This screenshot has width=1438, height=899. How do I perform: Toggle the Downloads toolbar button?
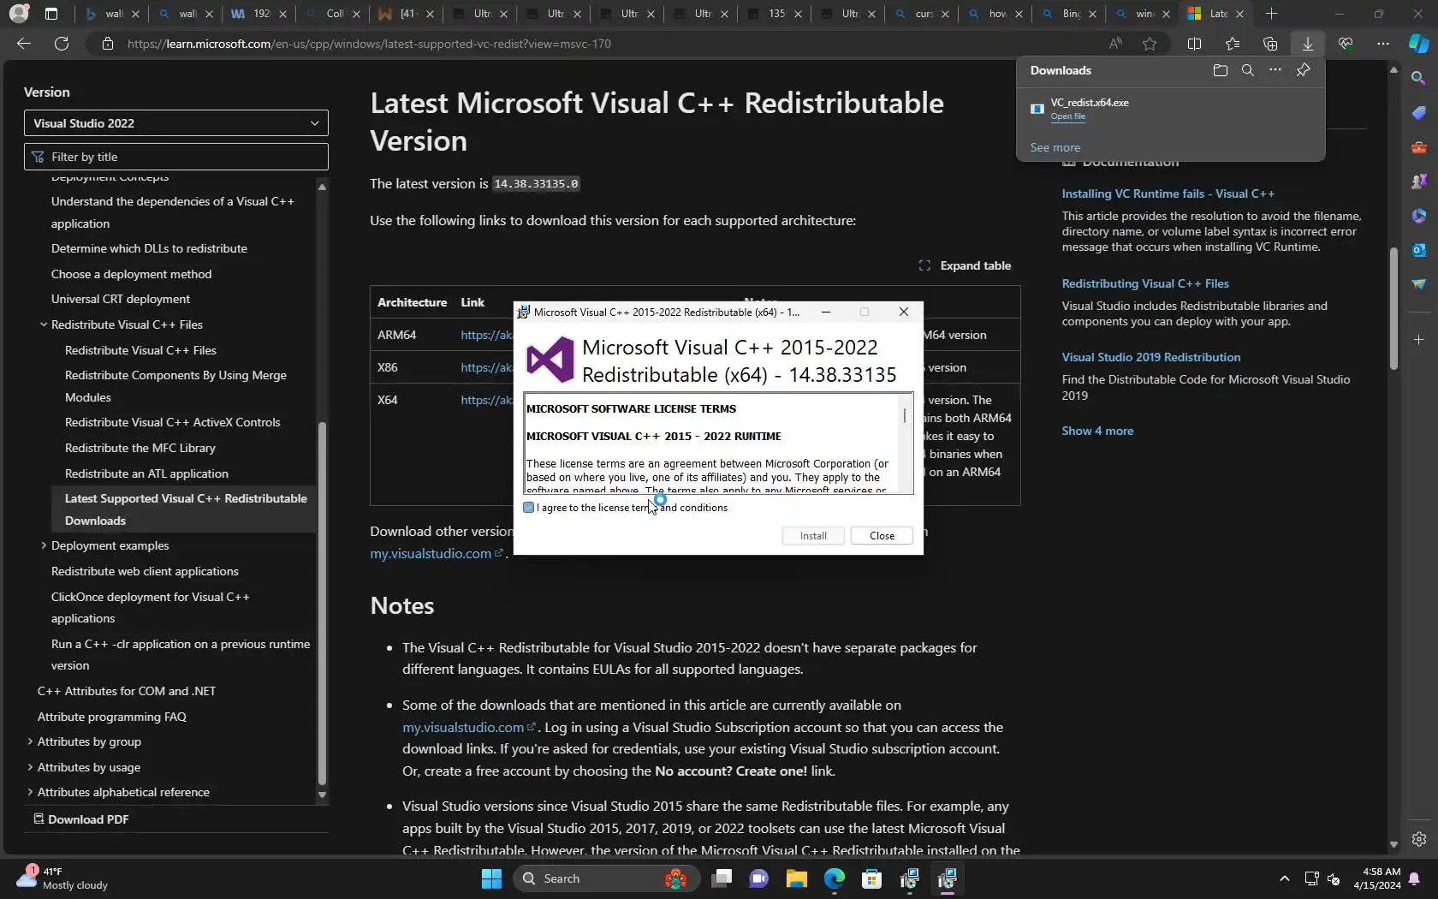pyautogui.click(x=1308, y=44)
